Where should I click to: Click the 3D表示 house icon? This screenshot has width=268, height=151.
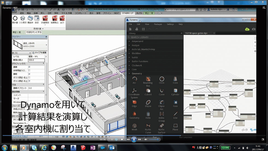[x=23, y=18]
